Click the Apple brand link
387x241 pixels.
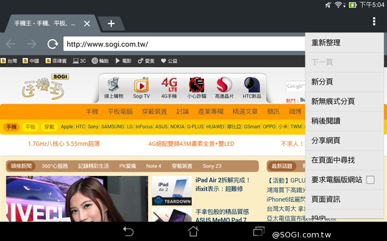[x=67, y=127]
